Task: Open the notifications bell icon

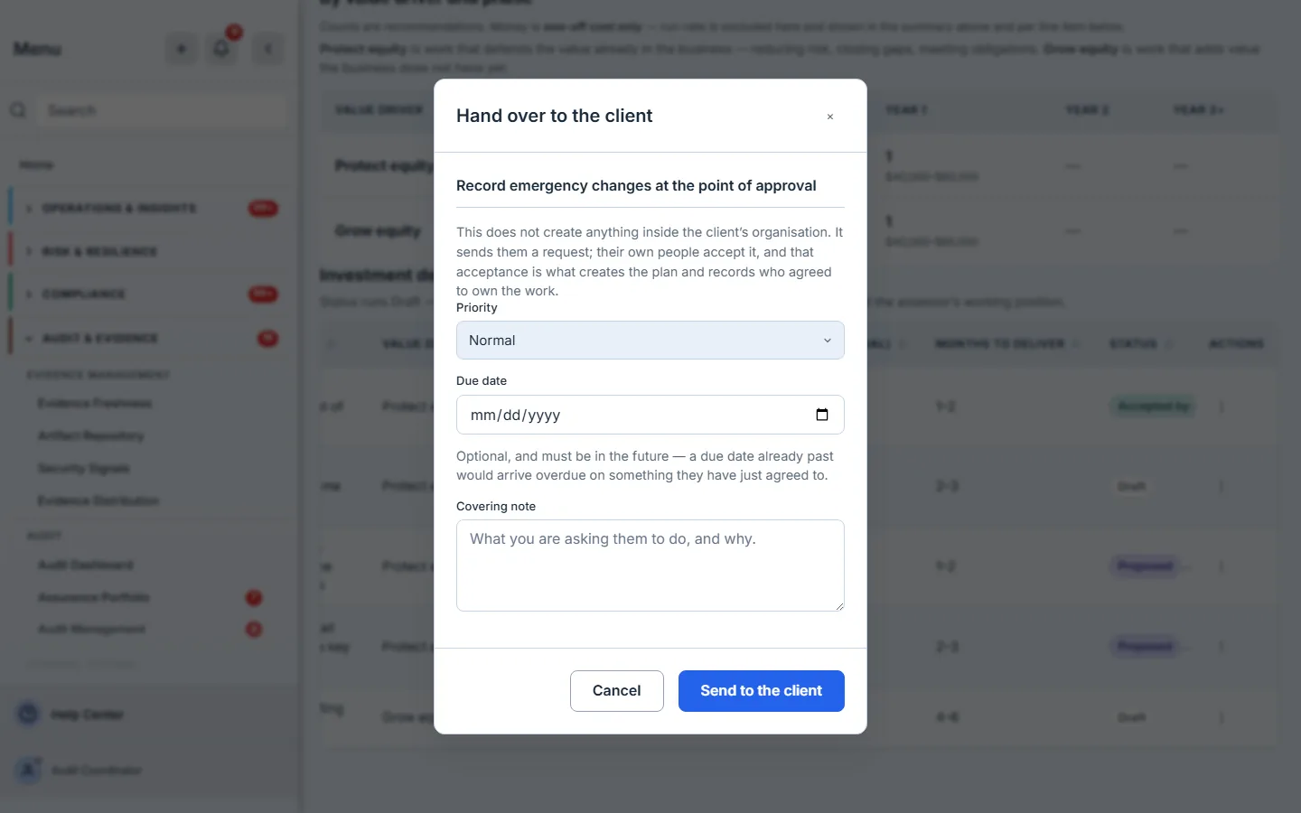Action: [x=221, y=49]
